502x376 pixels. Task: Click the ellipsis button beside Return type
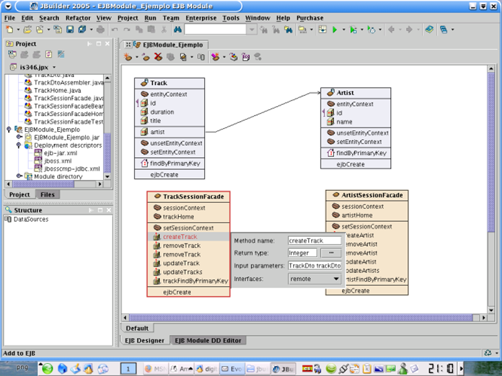point(330,253)
